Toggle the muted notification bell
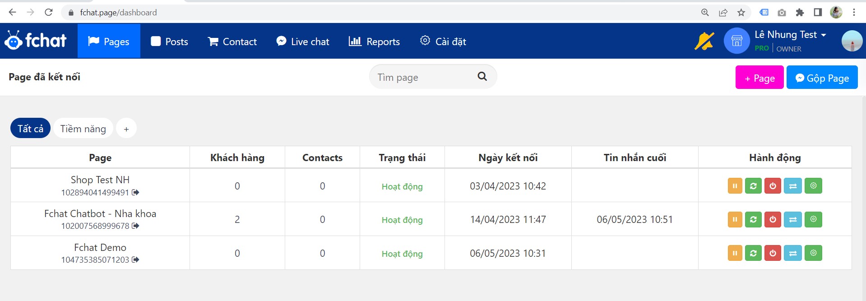The width and height of the screenshot is (866, 301). pyautogui.click(x=704, y=42)
